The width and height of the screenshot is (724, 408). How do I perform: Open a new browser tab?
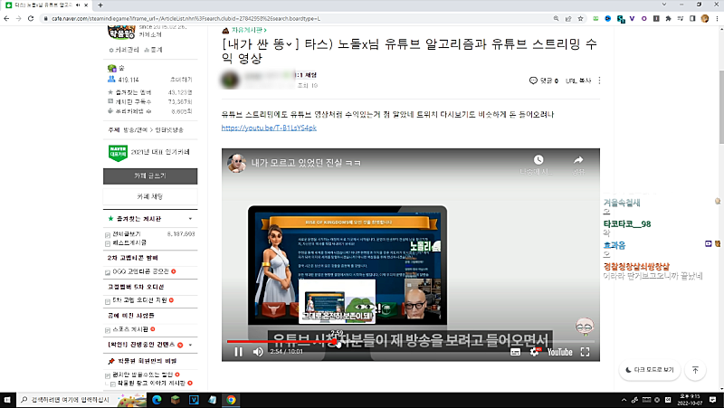[x=100, y=5]
